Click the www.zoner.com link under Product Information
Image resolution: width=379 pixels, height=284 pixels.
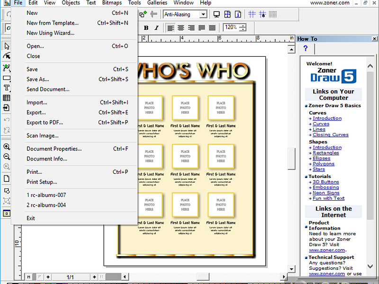pyautogui.click(x=327, y=250)
